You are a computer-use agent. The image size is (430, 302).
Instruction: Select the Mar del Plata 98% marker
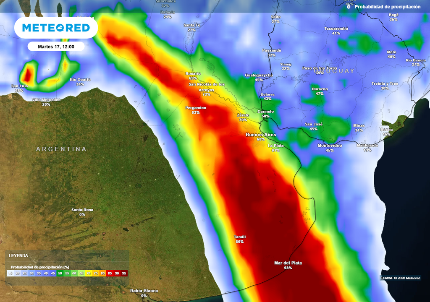coord(287,266)
